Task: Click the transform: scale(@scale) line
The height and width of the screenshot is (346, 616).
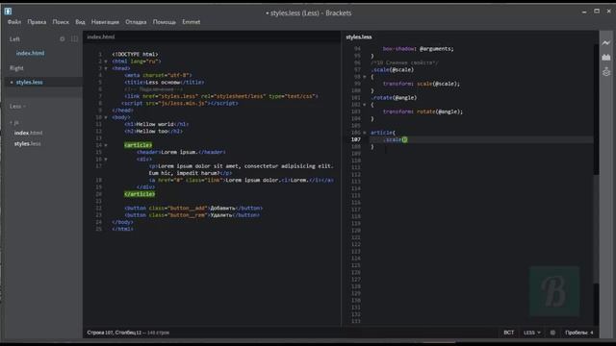Action: tap(422, 84)
